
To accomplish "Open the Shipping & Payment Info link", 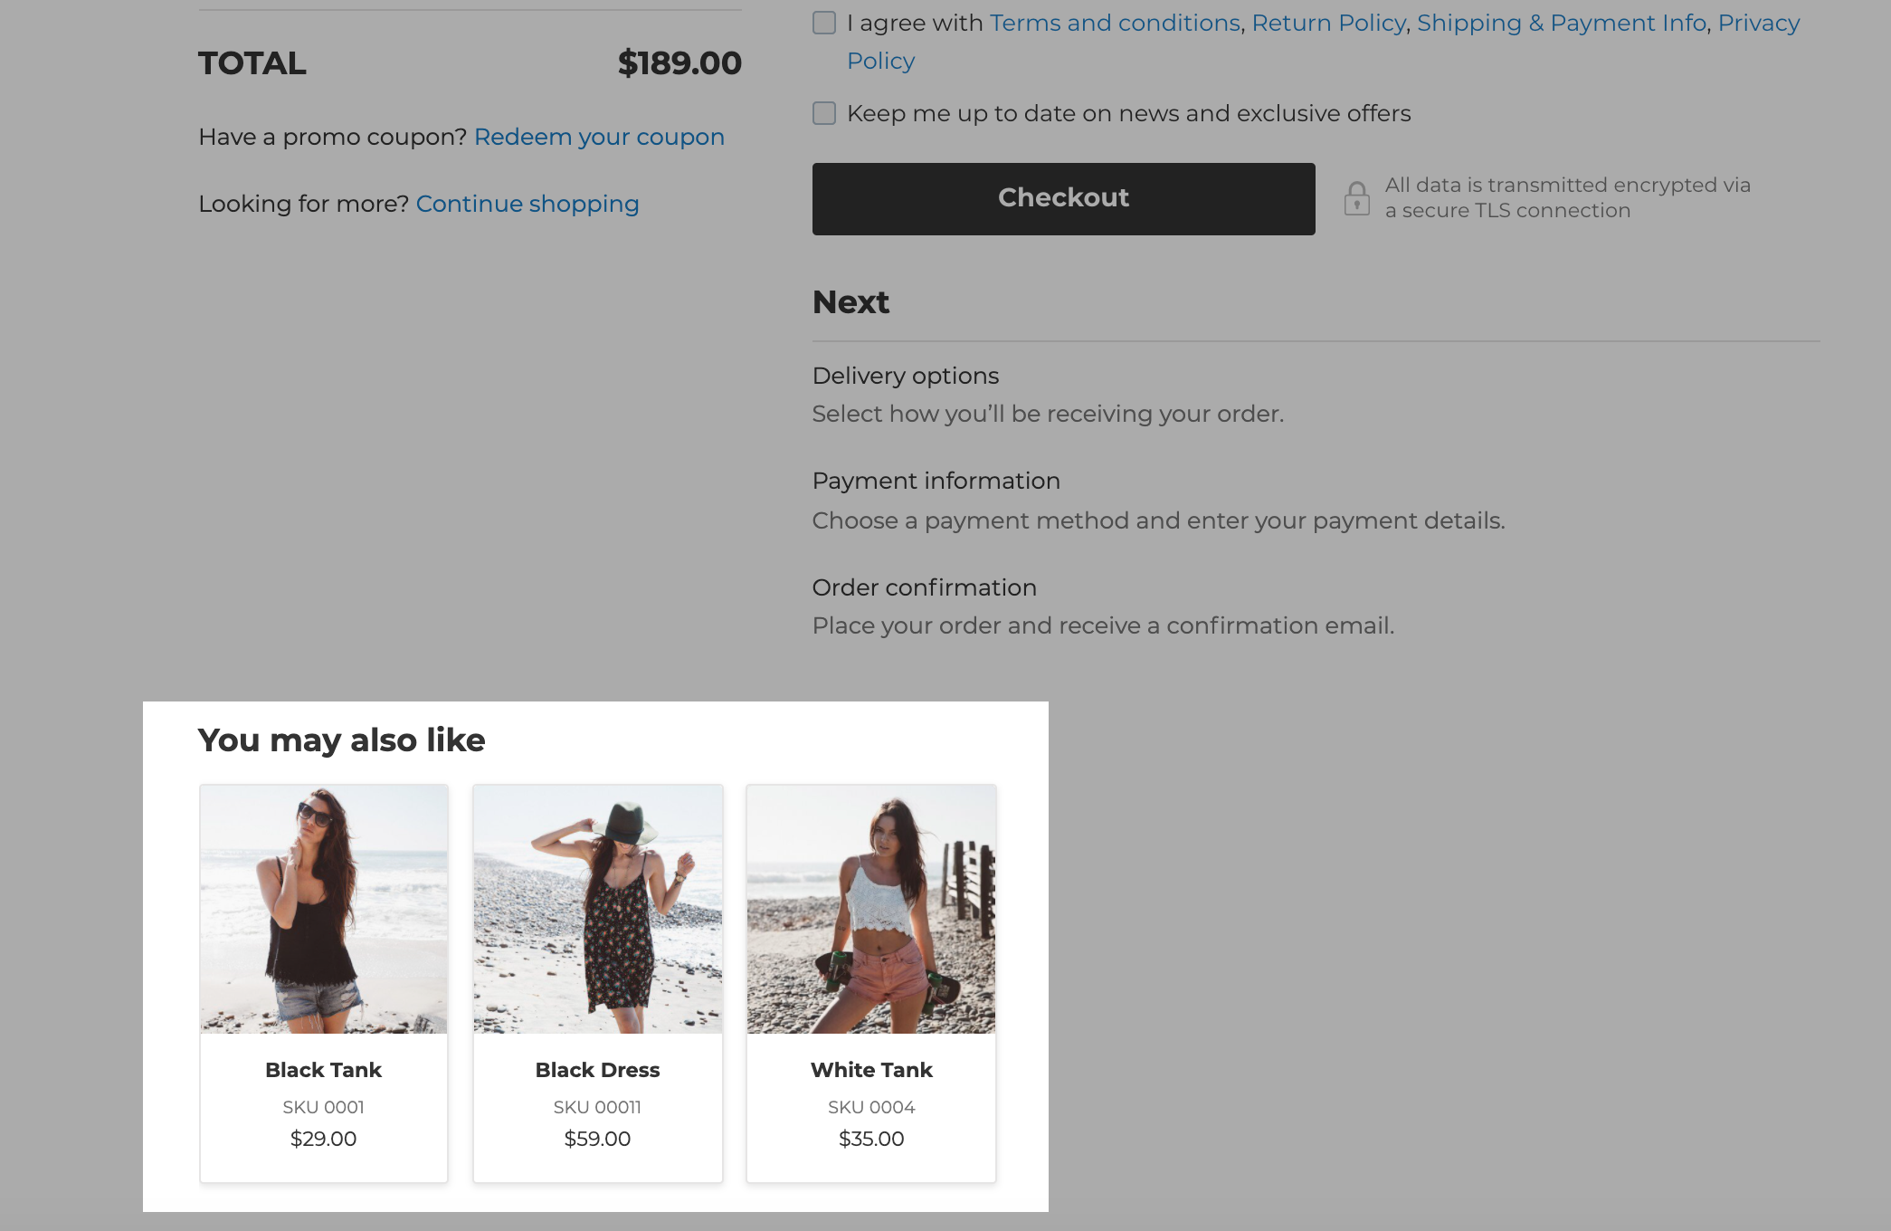I will click(x=1561, y=23).
